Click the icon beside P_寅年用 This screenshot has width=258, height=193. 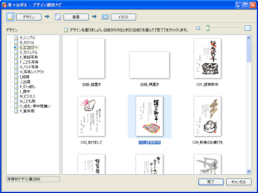[x=16, y=111]
